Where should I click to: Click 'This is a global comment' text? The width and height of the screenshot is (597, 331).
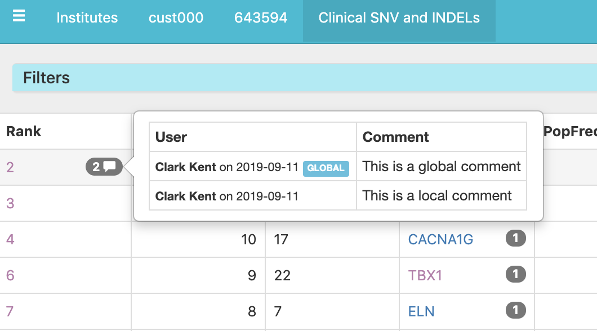tap(442, 166)
